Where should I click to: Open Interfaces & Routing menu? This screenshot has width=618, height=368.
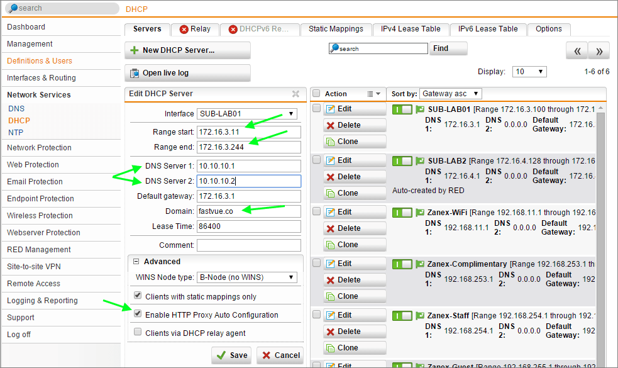tap(41, 78)
